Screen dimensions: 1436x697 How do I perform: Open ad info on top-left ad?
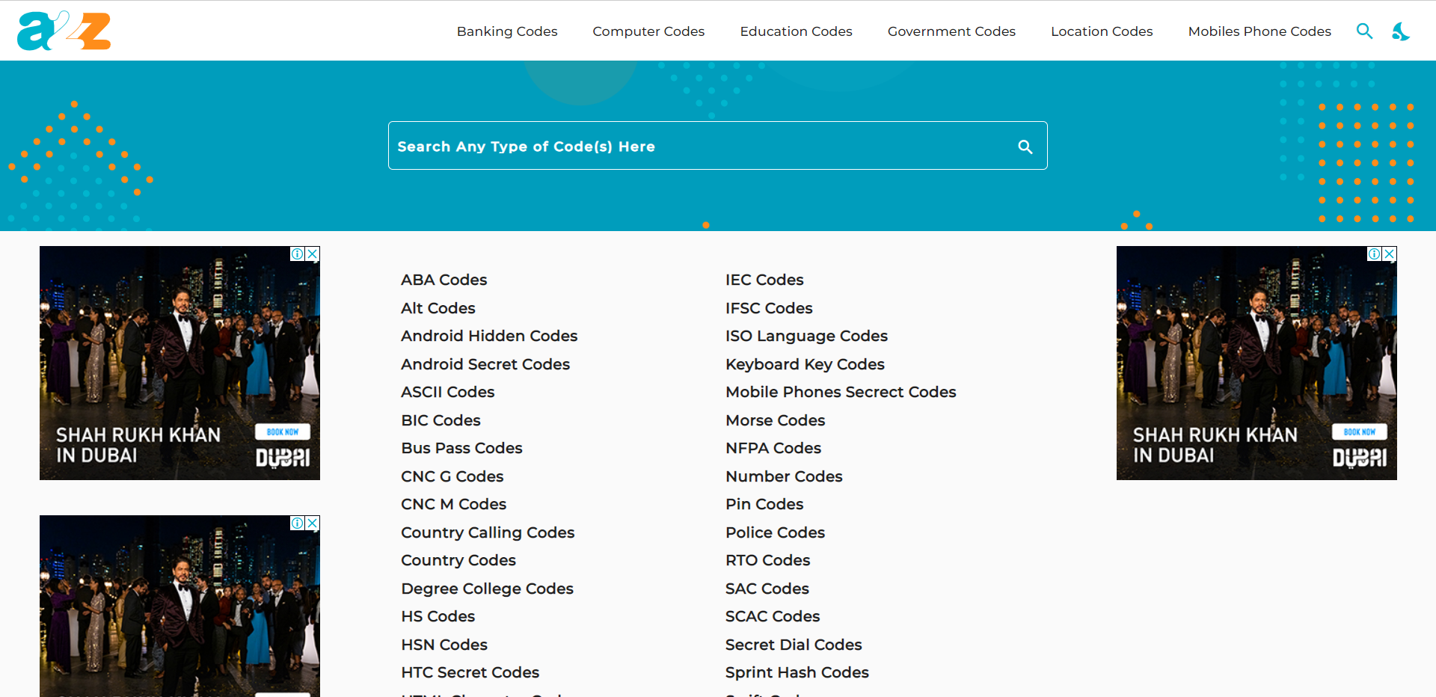[298, 254]
